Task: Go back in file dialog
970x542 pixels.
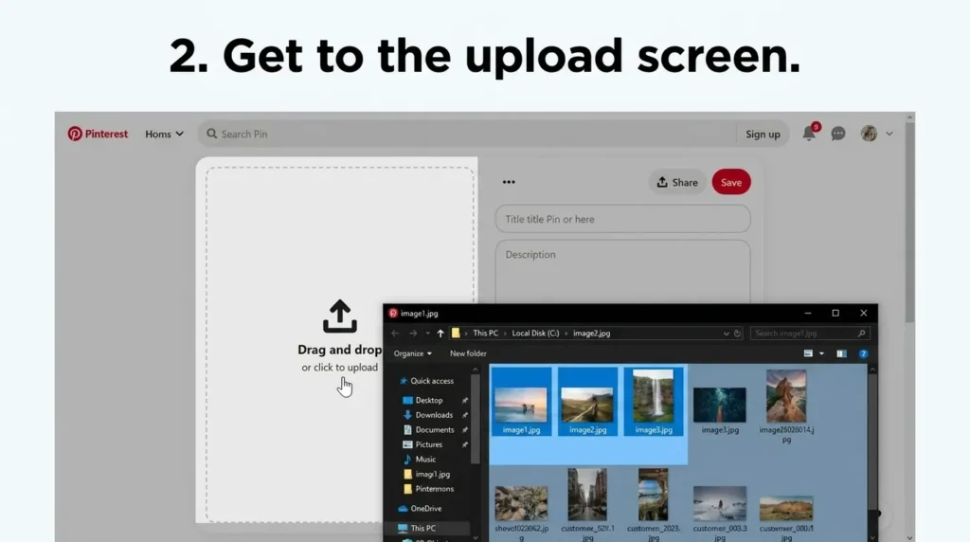Action: click(x=395, y=333)
